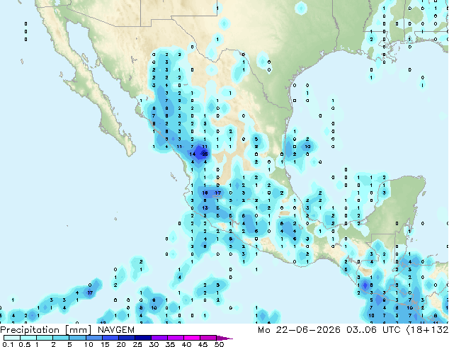The width and height of the screenshot is (449, 347).
Task: Select the 2–5 mm legend color cell
Action: 61,338
